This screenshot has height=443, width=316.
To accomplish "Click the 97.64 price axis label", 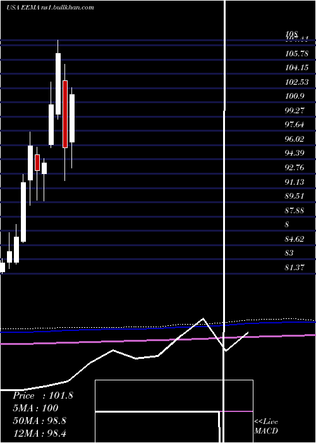I will [295, 124].
